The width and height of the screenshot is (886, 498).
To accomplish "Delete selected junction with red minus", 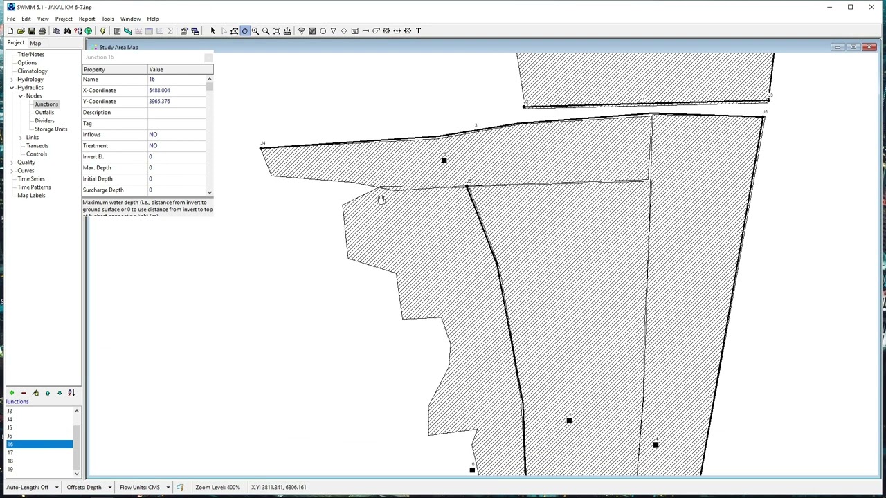I will point(24,393).
